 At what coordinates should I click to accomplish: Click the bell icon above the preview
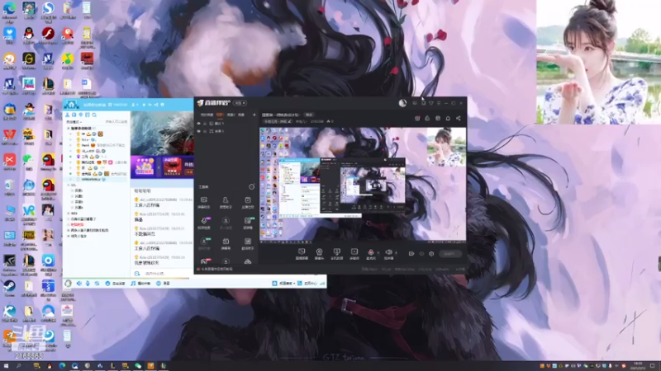coord(448,118)
